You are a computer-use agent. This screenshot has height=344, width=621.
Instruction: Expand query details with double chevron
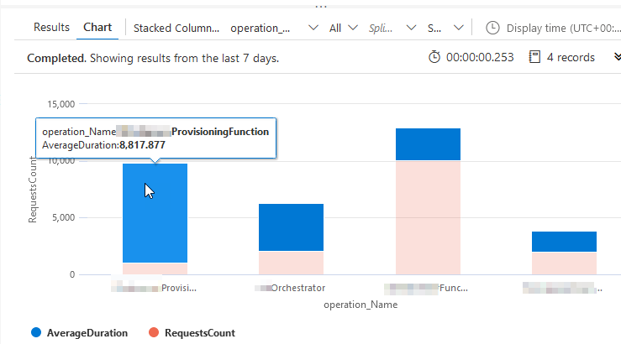613,58
